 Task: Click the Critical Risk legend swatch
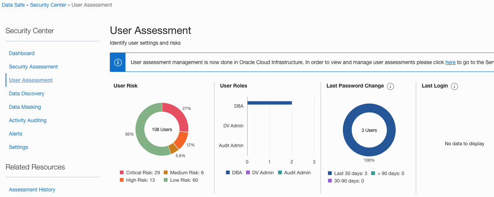[122, 173]
